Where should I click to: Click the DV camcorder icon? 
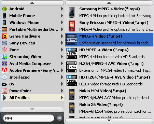coord(4,84)
